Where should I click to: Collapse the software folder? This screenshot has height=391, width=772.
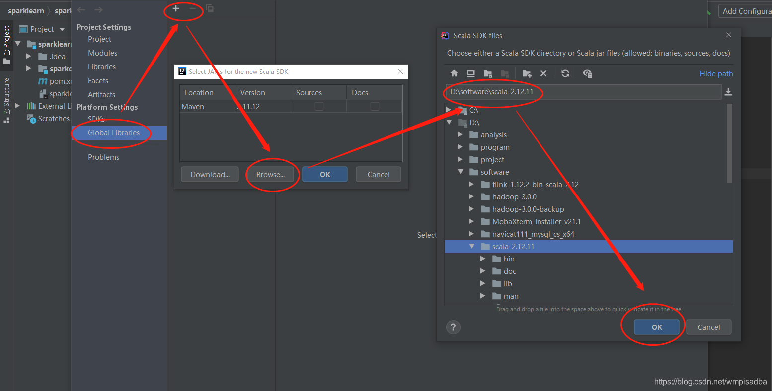coord(461,172)
